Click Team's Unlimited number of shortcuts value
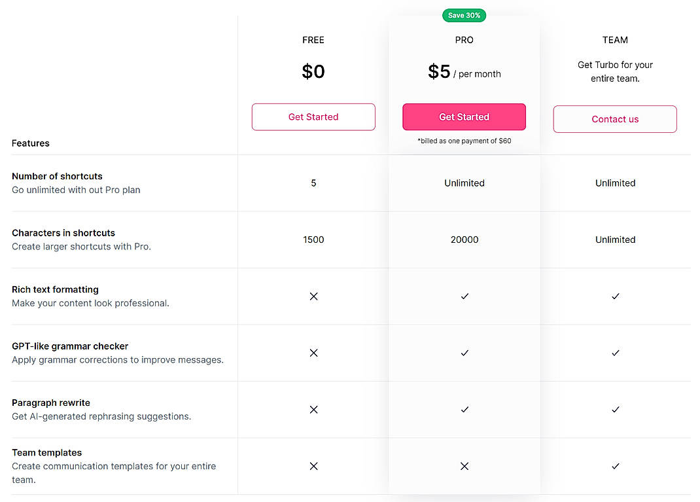Viewport: 700px width, 502px height. pyautogui.click(x=615, y=183)
